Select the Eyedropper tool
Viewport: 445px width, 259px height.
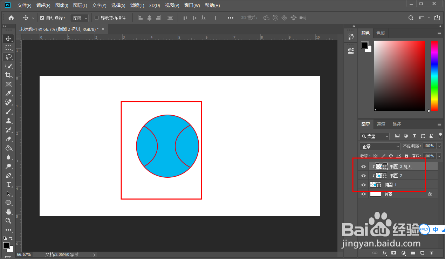[x=8, y=93]
